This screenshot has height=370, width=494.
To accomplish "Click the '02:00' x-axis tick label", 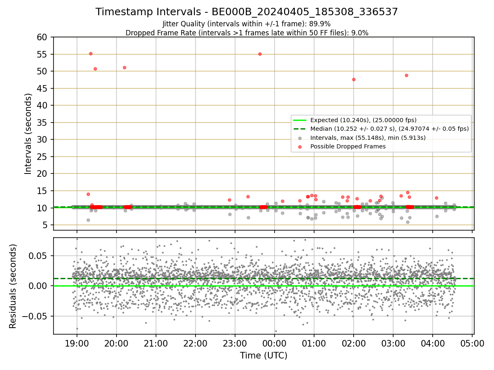I will (x=354, y=343).
